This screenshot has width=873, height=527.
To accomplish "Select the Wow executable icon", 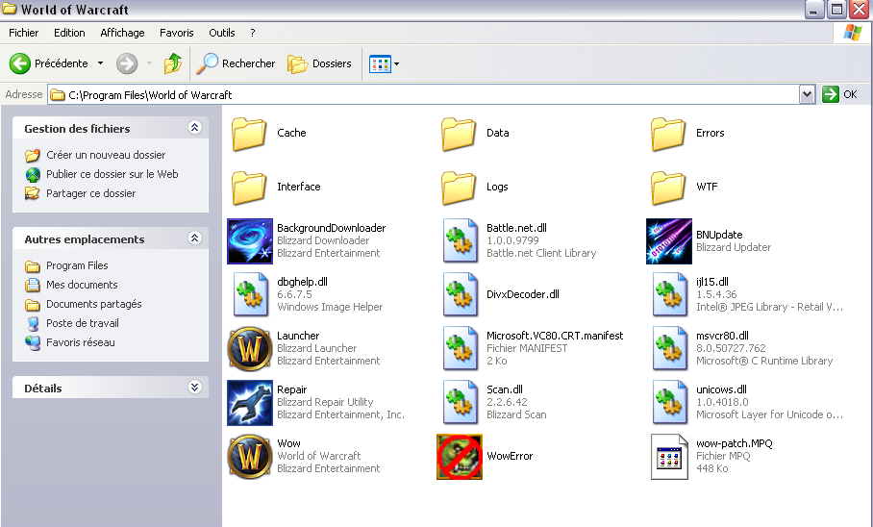I will coord(250,457).
